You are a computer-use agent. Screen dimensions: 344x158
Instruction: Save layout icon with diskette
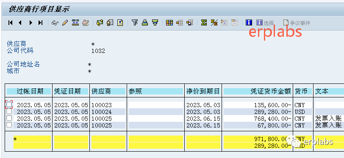point(190,22)
